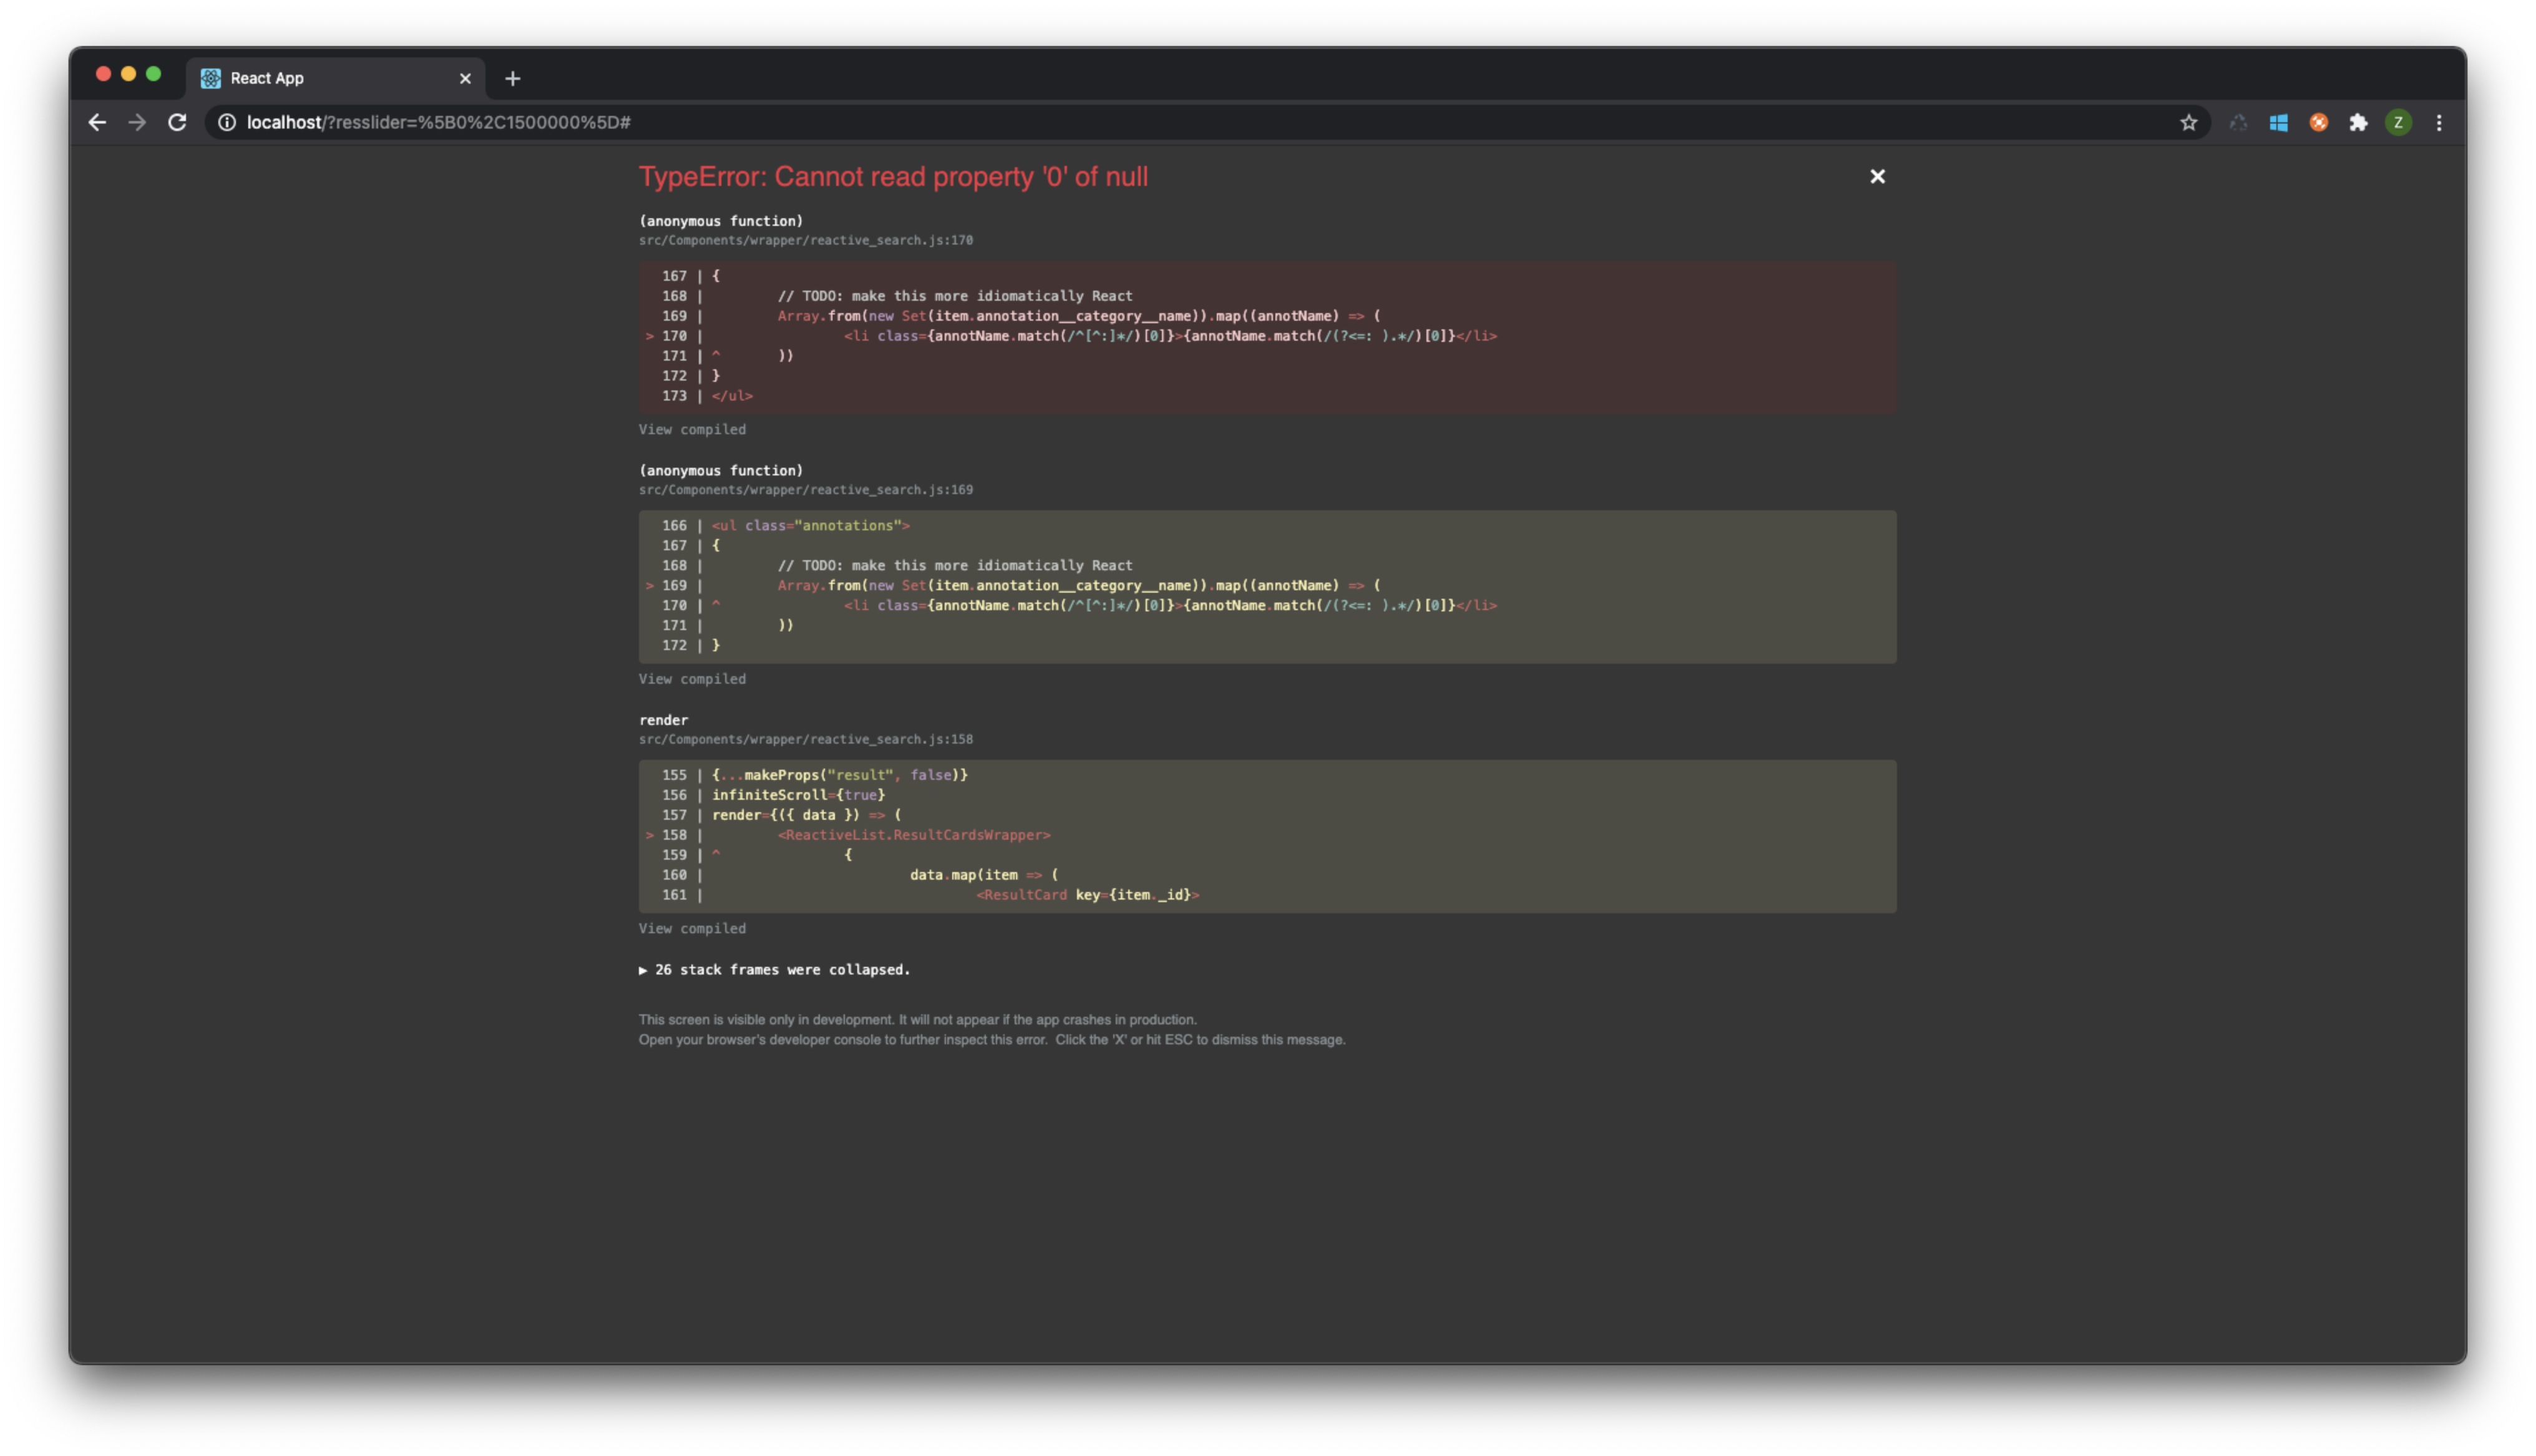The image size is (2536, 1456).
Task: Click the forward navigation arrow
Action: tap(137, 122)
